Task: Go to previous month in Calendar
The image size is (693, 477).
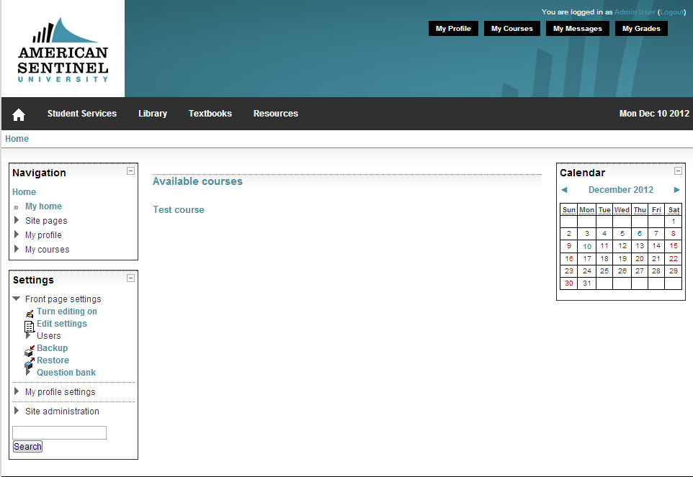Action: 564,190
